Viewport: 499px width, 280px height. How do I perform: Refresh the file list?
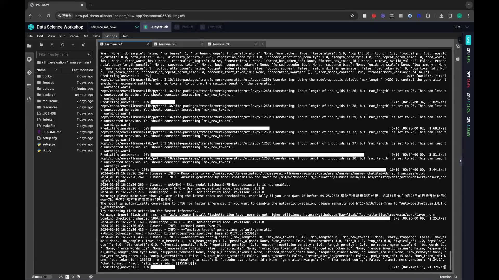62,45
